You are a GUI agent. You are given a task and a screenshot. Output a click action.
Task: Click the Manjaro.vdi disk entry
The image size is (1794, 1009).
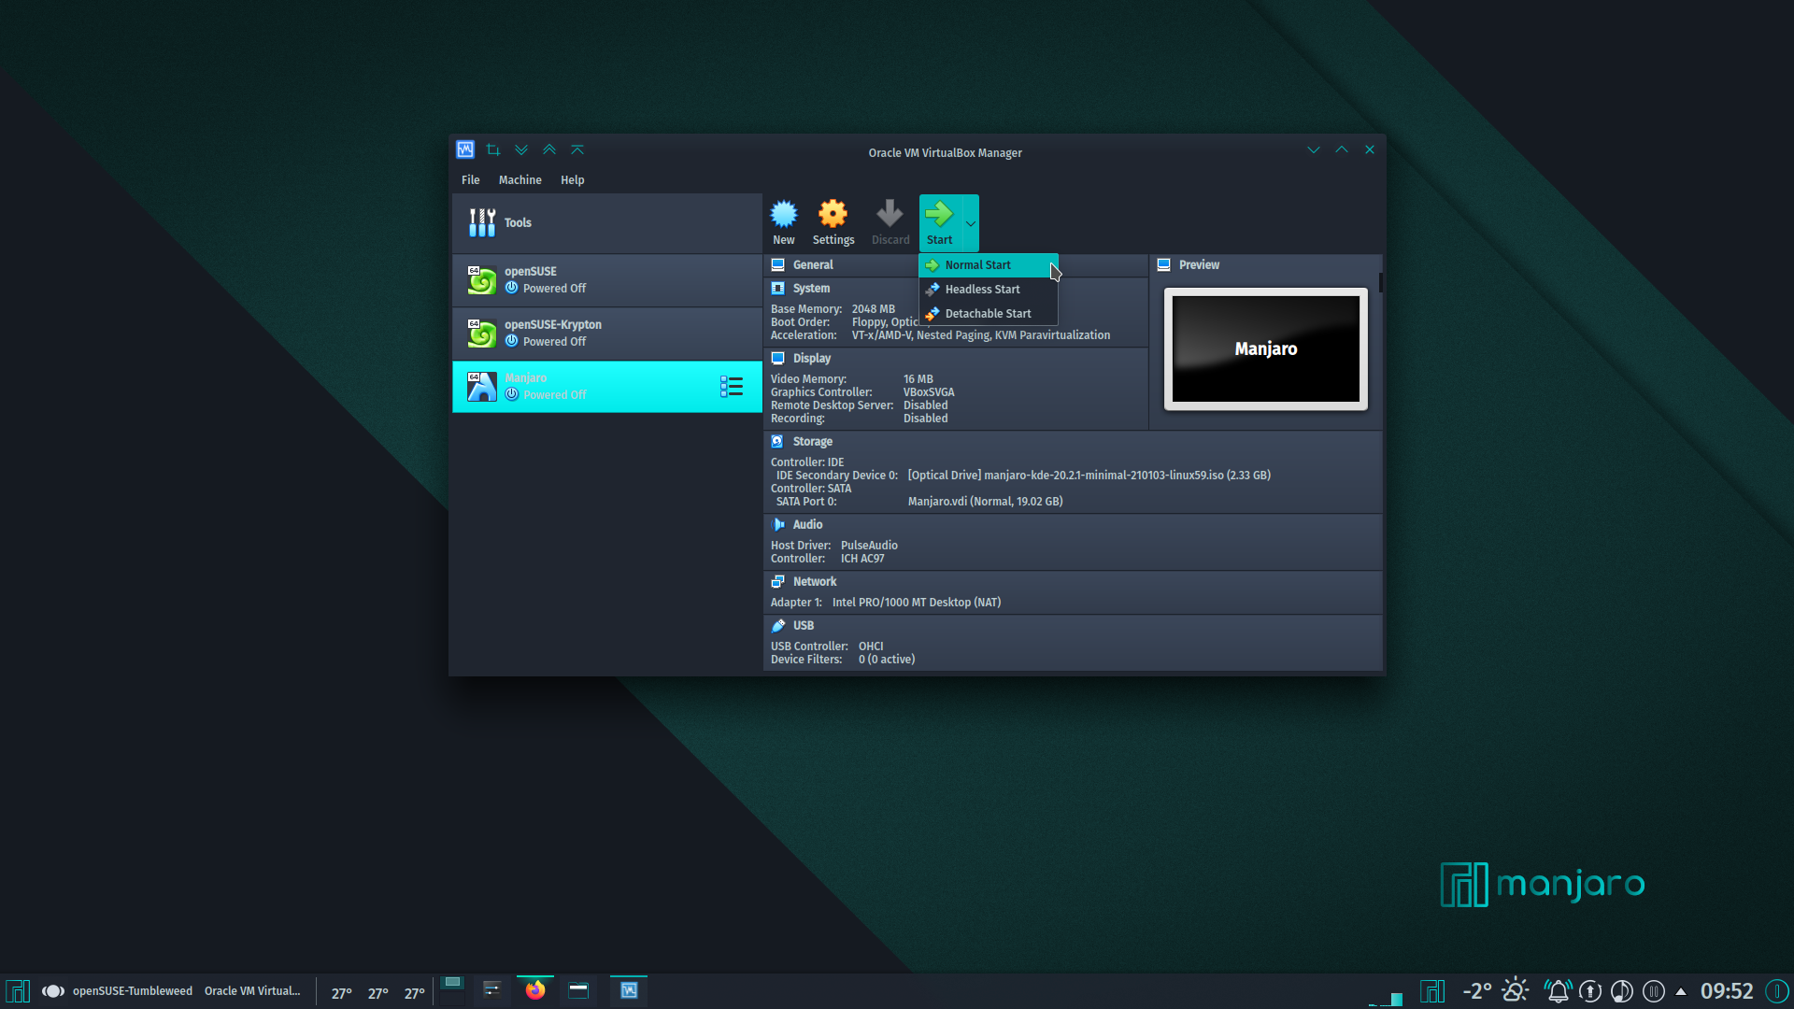(x=985, y=502)
